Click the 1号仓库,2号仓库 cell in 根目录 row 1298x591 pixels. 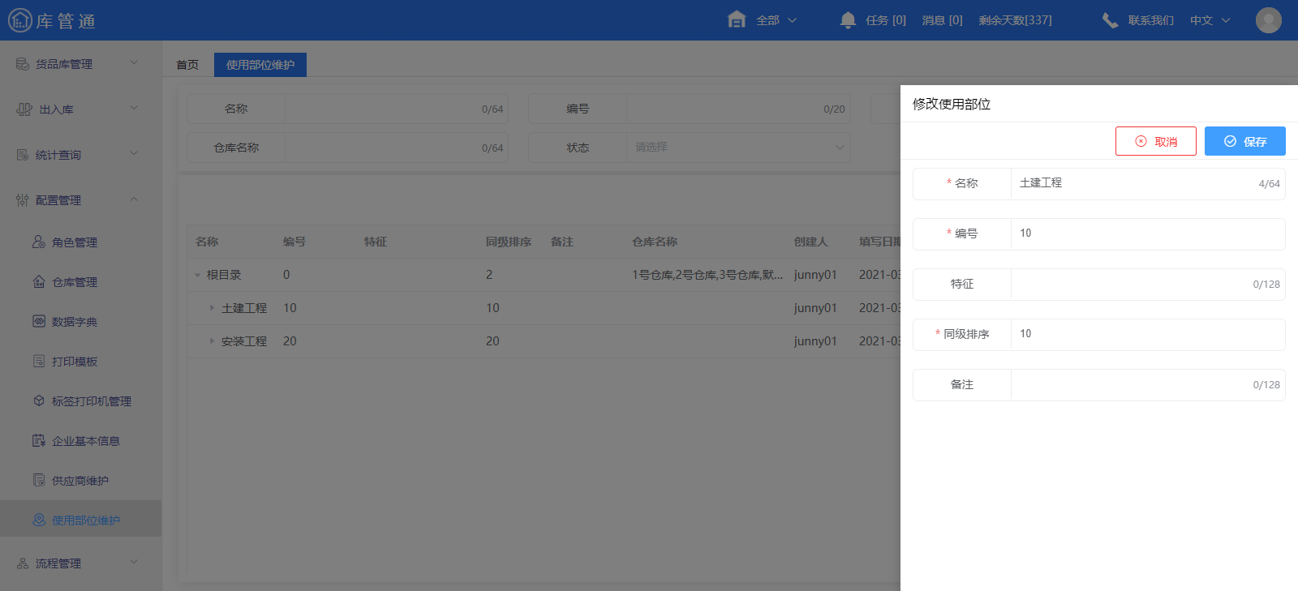click(x=707, y=275)
